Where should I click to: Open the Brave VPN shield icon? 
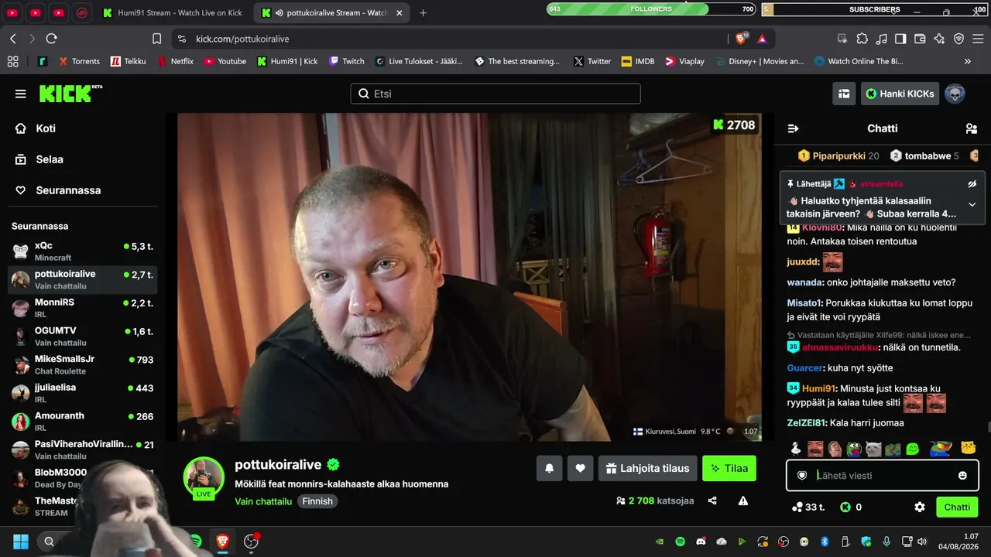point(958,39)
